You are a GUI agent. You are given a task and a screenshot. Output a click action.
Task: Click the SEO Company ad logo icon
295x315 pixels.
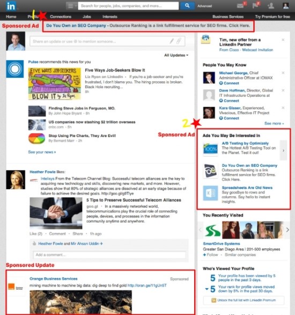click(x=210, y=171)
